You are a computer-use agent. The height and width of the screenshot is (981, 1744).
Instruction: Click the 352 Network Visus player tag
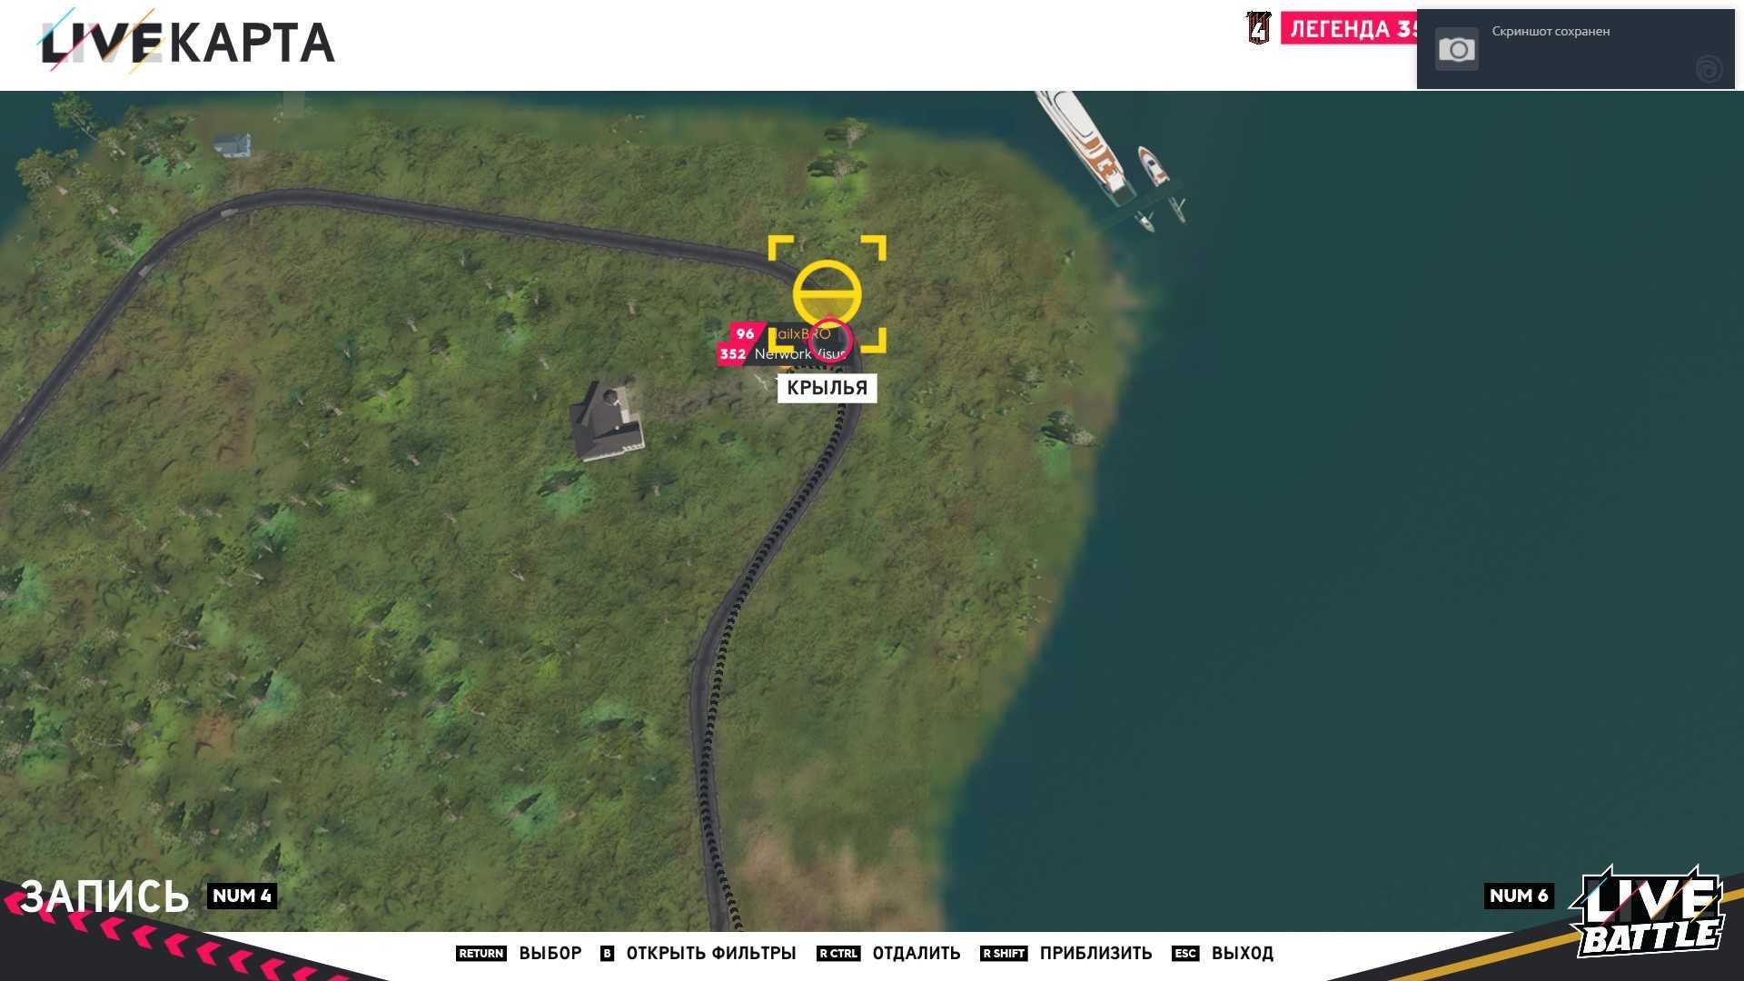click(x=781, y=354)
